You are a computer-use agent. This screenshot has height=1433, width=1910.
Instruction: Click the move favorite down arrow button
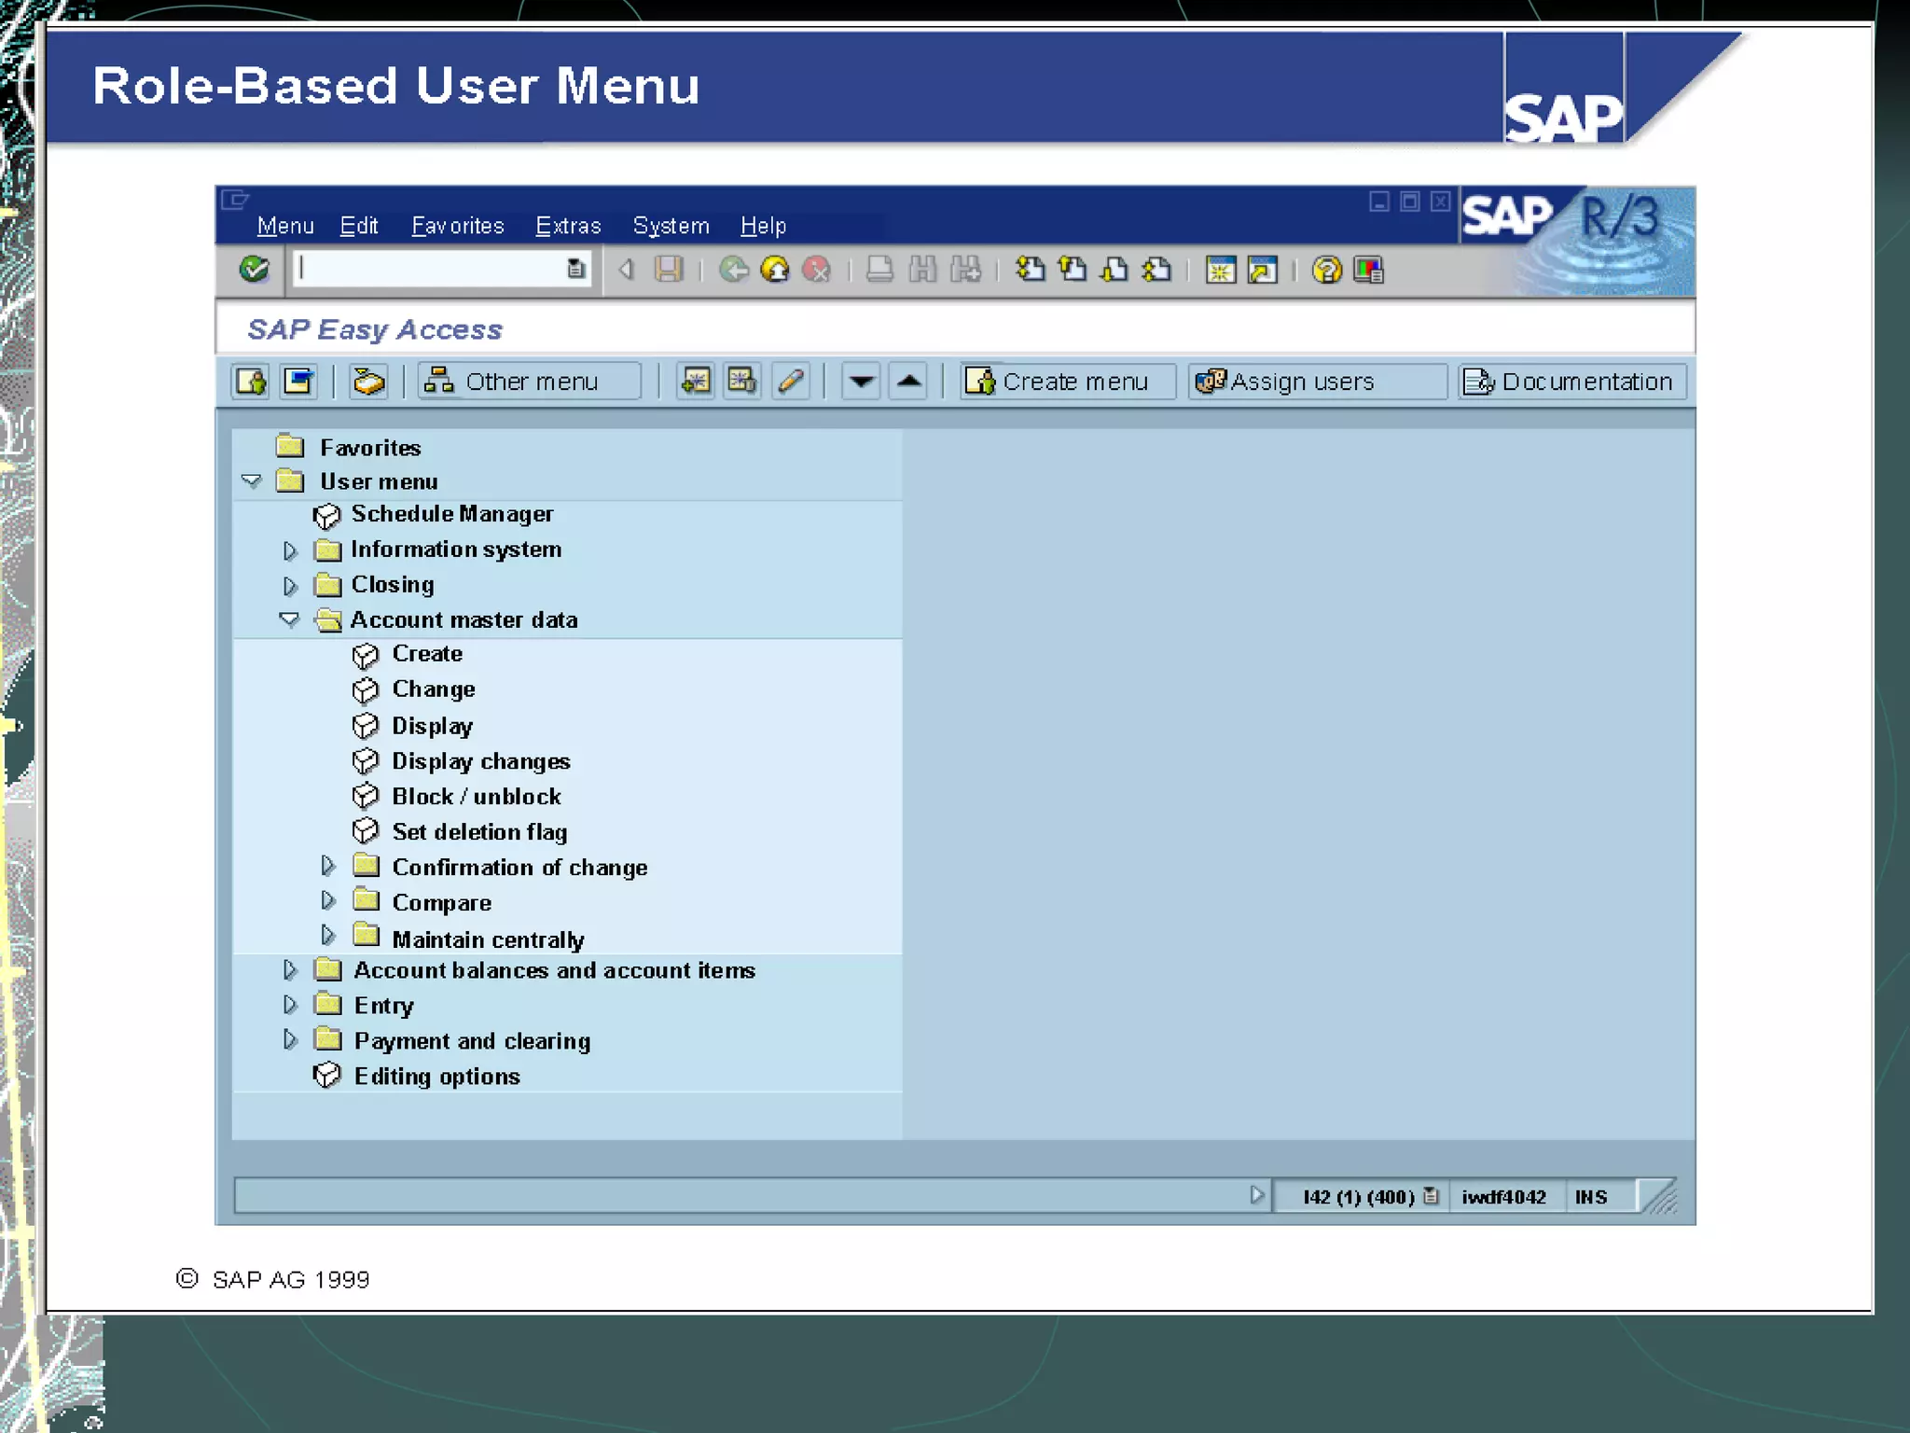(861, 381)
